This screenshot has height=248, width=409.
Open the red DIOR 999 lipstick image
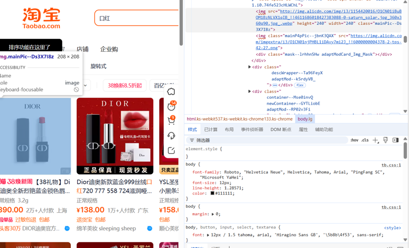[x=115, y=136]
